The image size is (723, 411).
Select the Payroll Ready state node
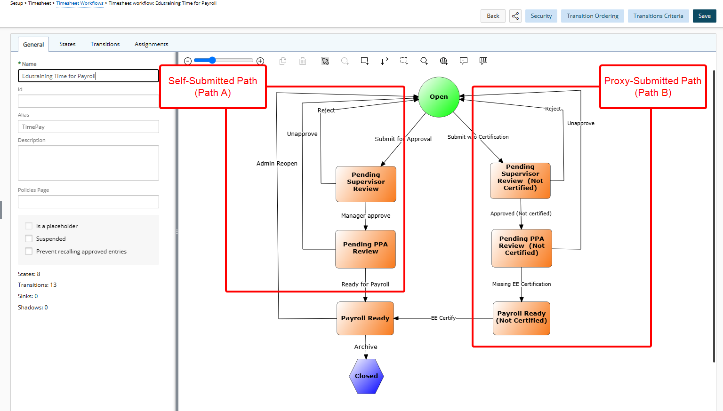pos(365,318)
